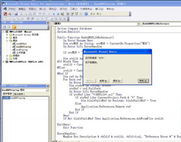The image size is (181, 142).
Task: Open the 插入(I) menu
Action: coord(43,9)
